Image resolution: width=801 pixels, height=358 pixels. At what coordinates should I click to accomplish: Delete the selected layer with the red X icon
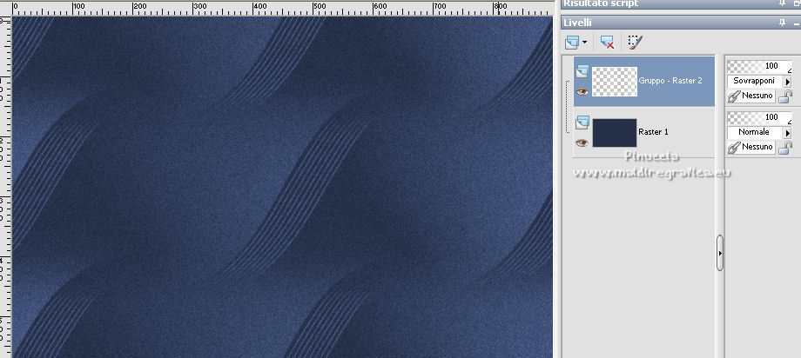608,43
